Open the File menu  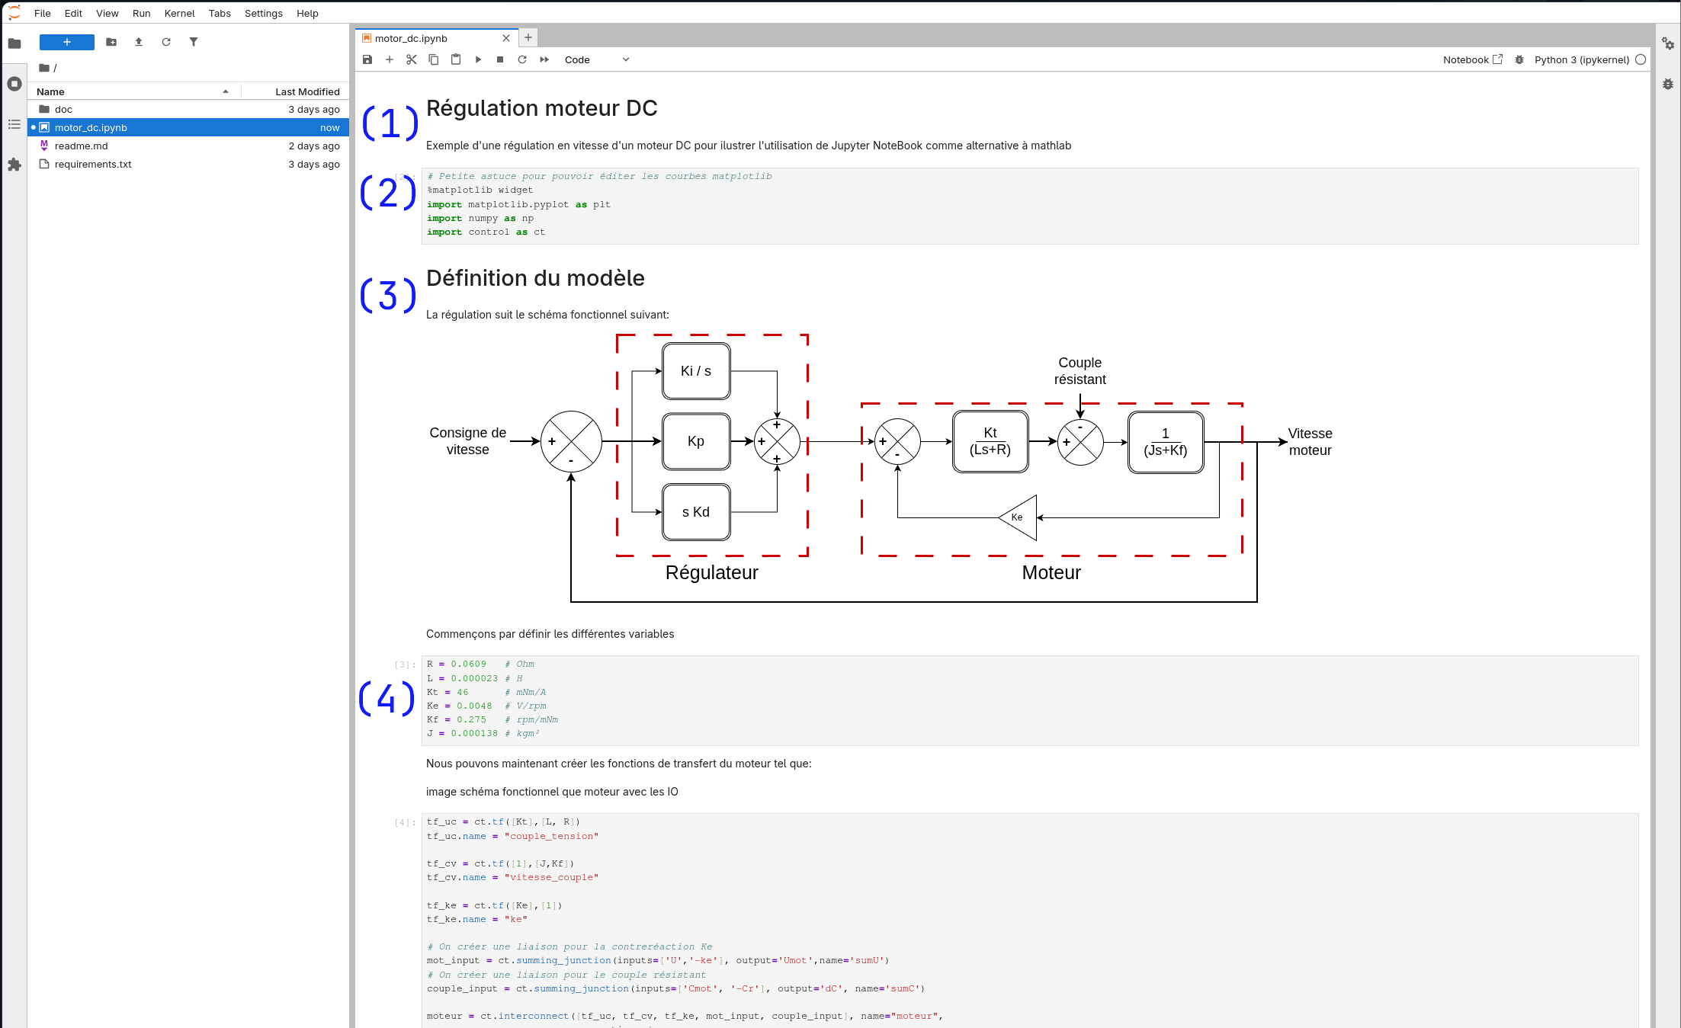[x=43, y=13]
